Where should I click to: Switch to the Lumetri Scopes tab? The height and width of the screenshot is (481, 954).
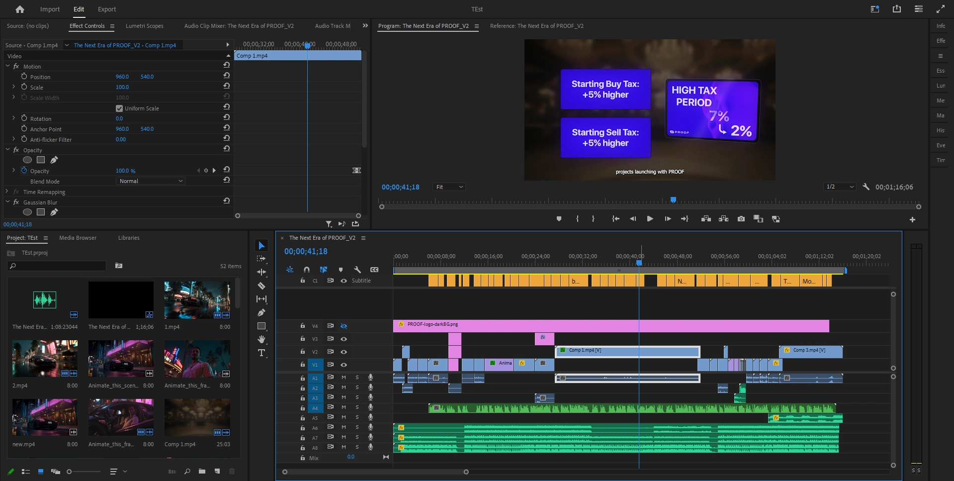coord(144,26)
